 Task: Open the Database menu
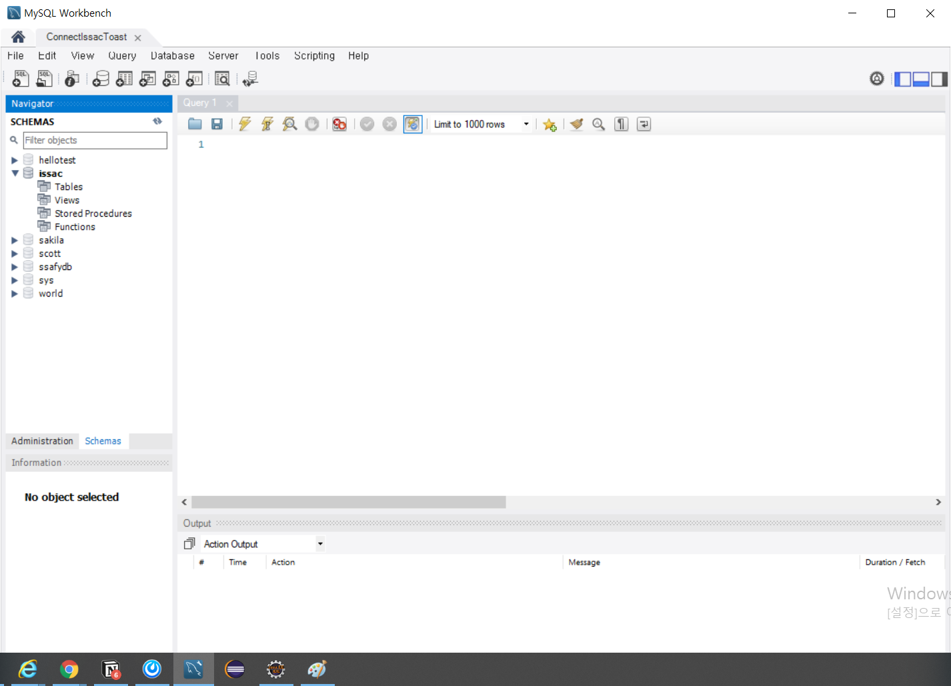[x=173, y=56]
